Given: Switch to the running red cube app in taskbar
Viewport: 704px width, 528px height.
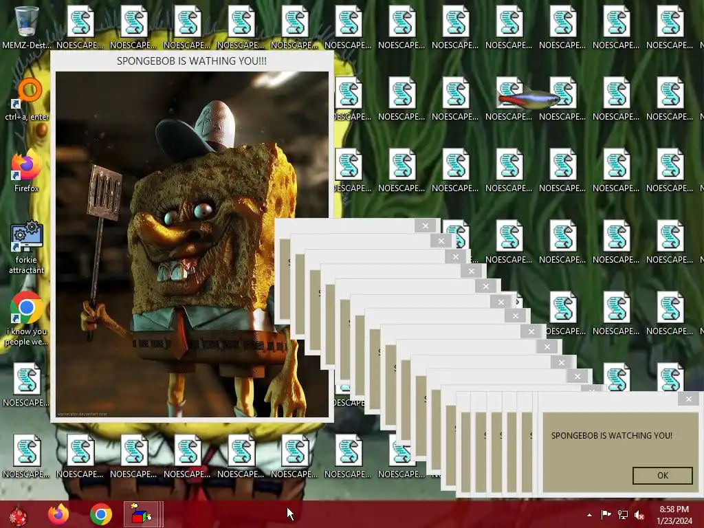Looking at the screenshot, I should (141, 514).
